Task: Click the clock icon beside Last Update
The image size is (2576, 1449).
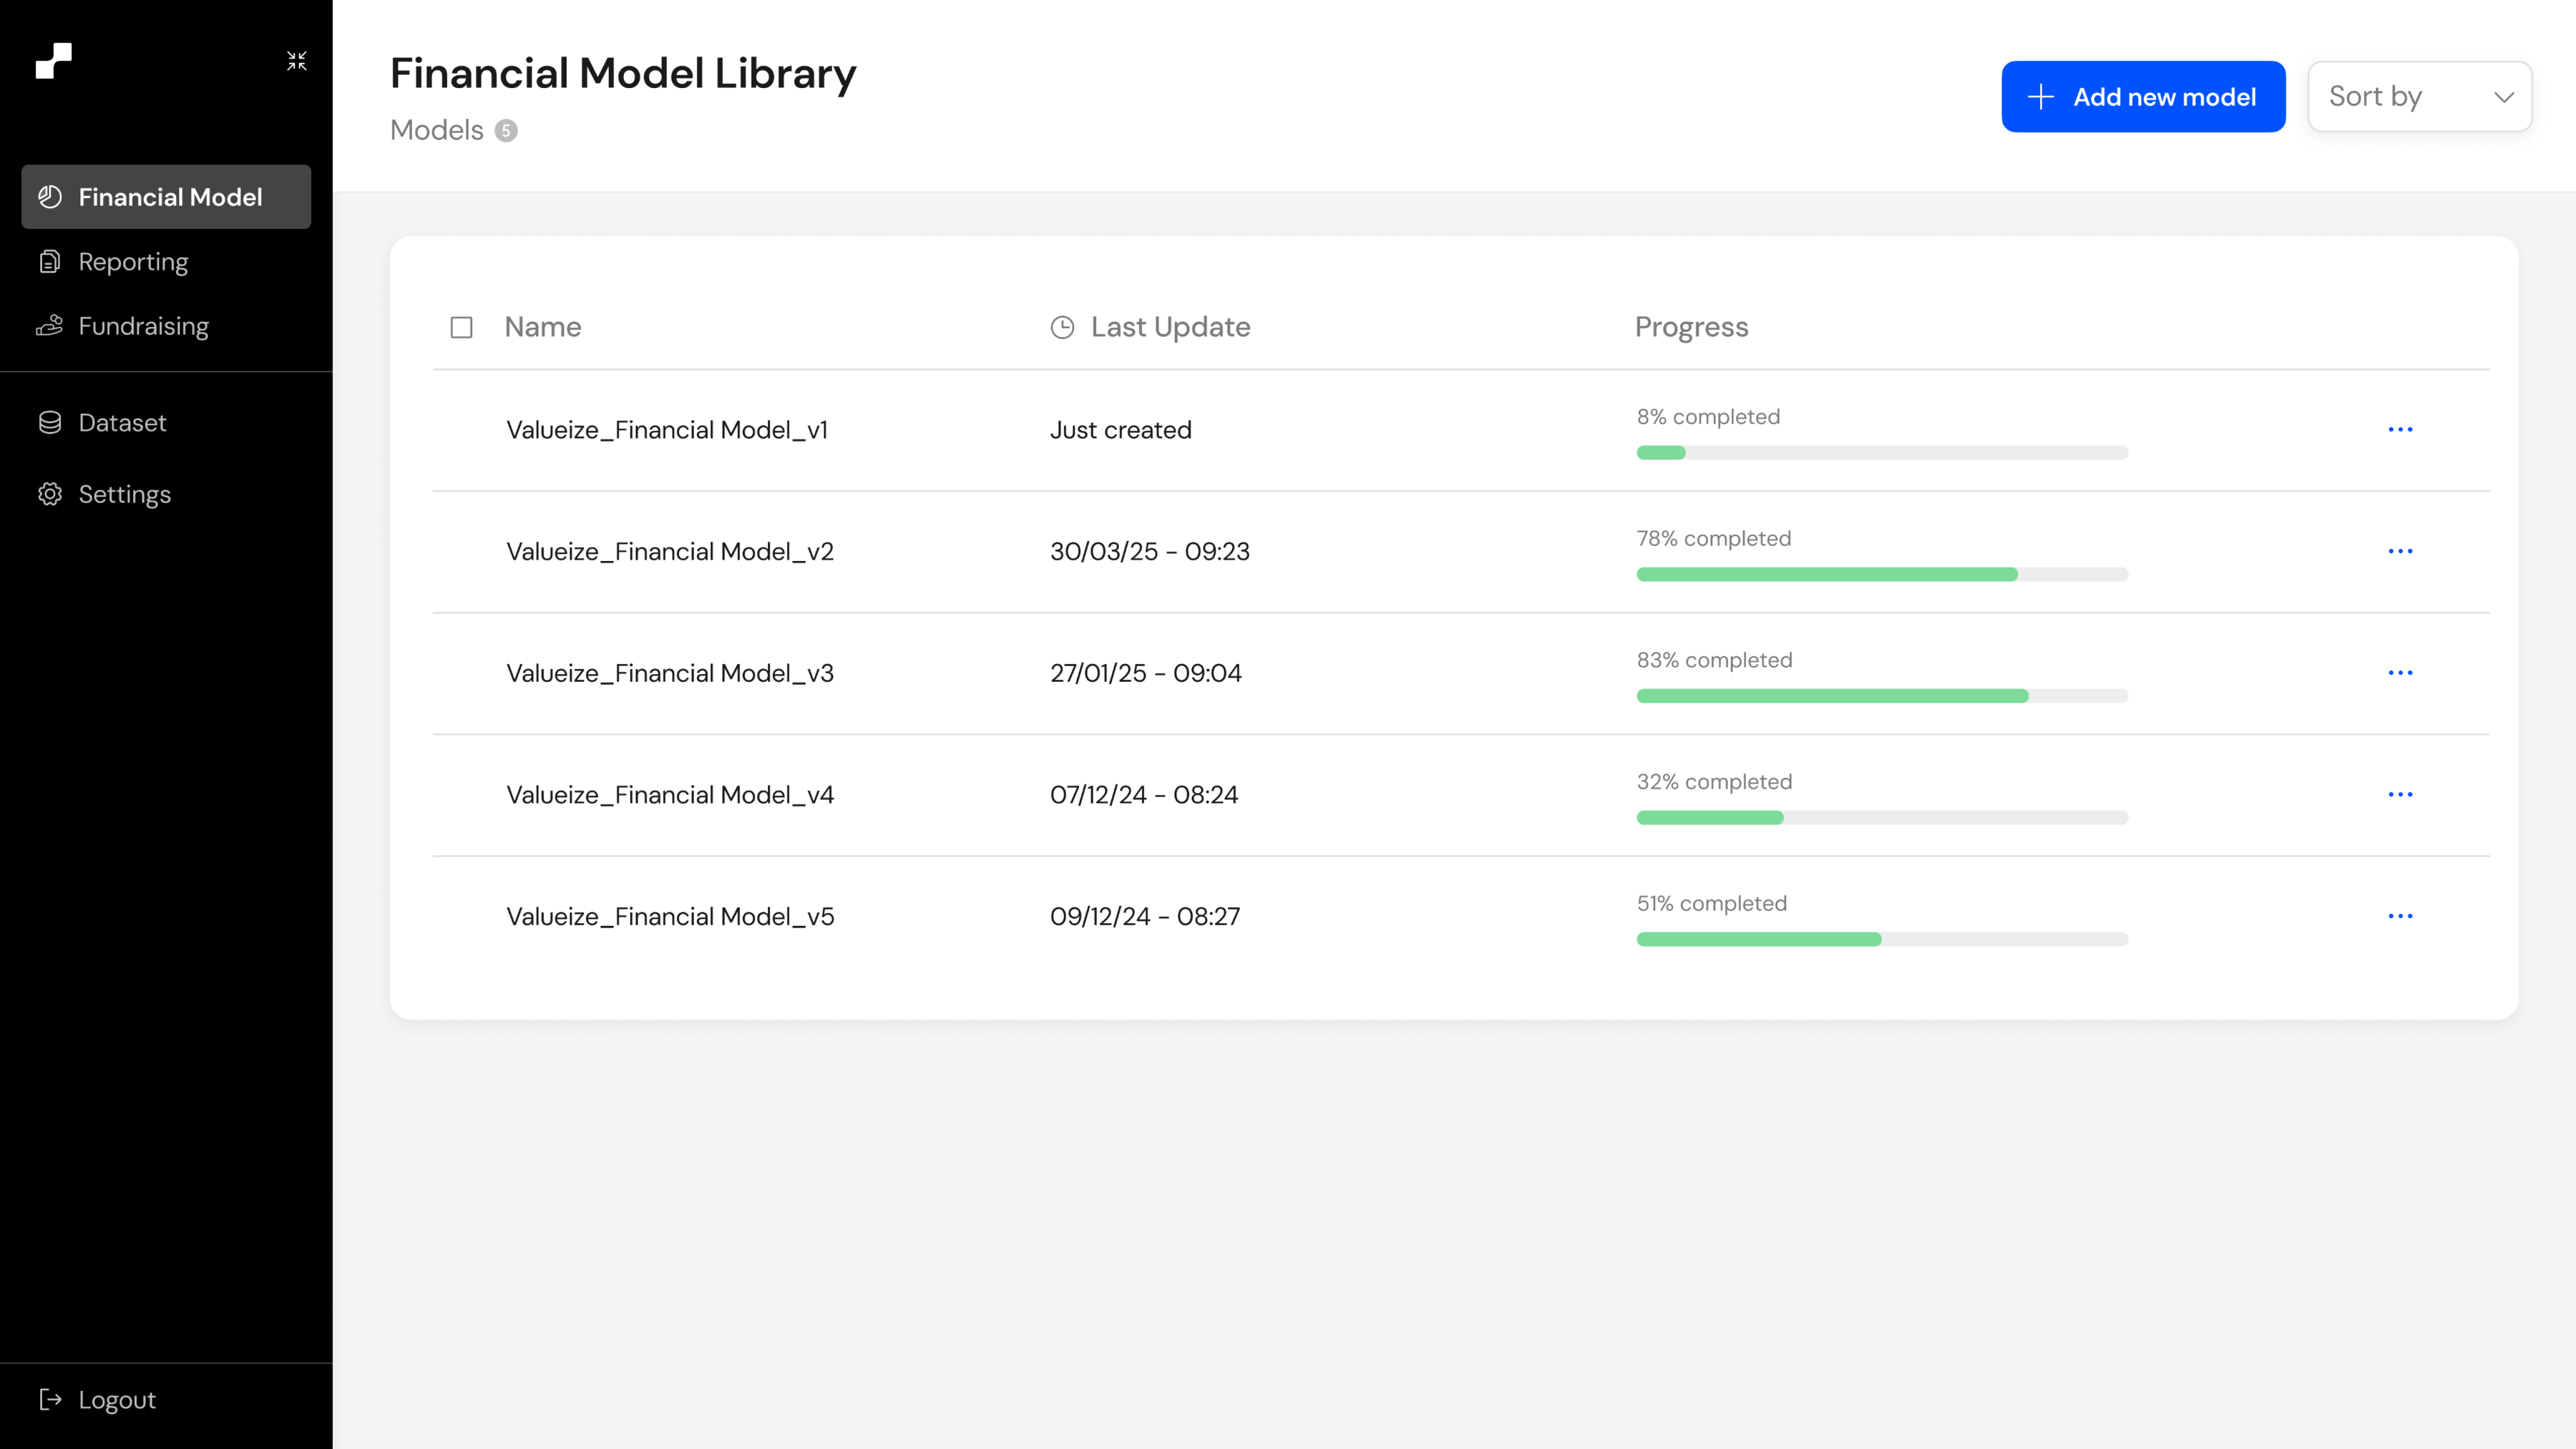Action: tap(1062, 327)
